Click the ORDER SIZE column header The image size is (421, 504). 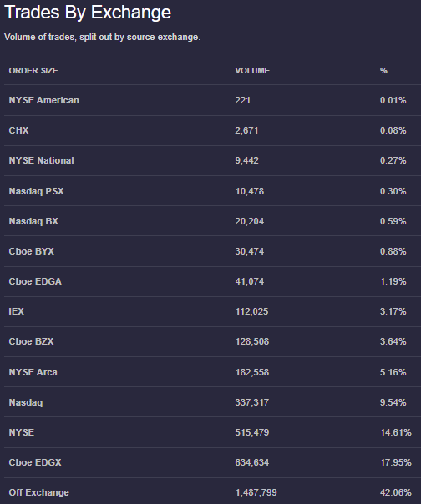[x=33, y=71]
